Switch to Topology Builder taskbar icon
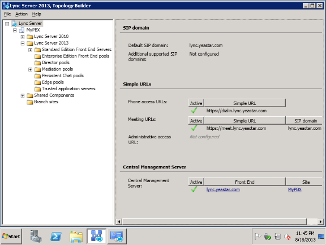326x245 pixels. click(96, 236)
